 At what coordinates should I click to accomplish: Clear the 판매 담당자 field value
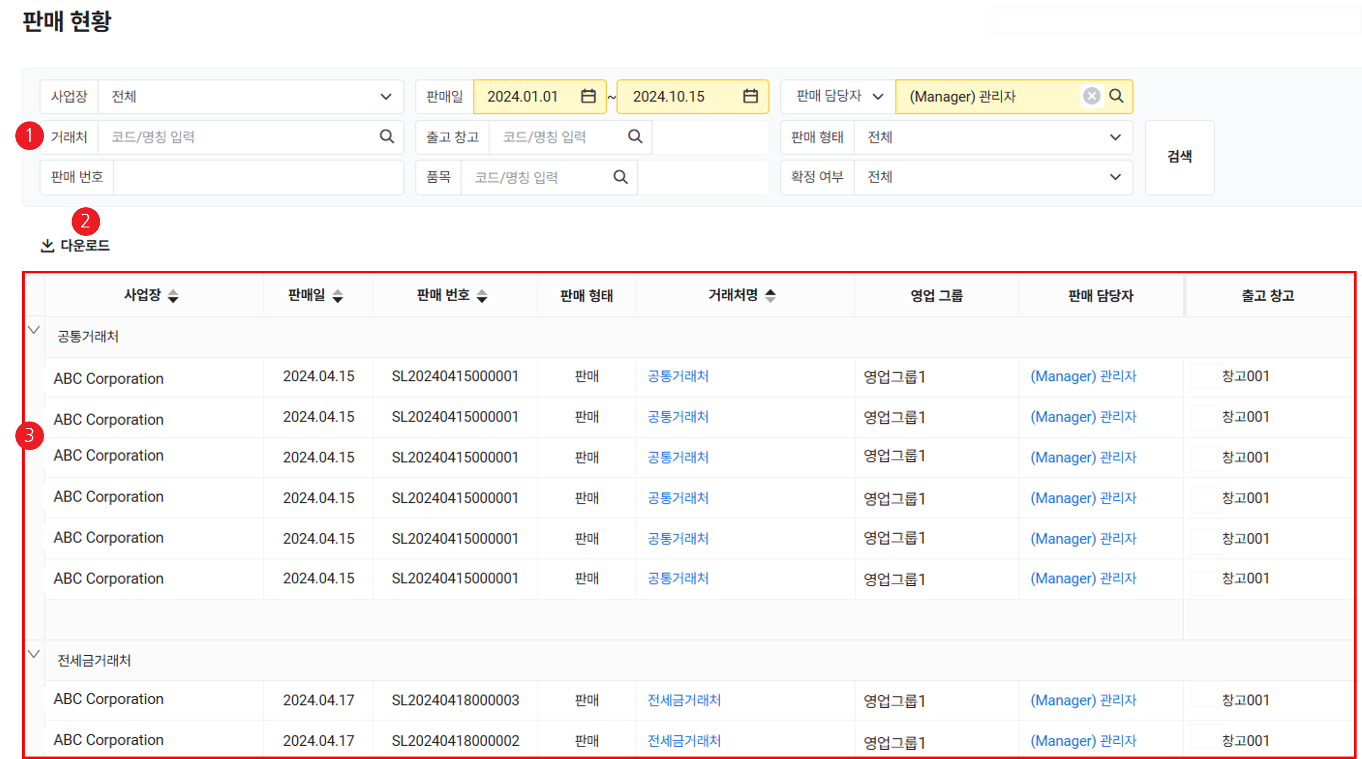[1091, 96]
